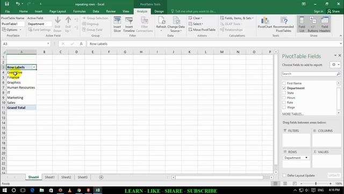Check the State field checkbox
The width and height of the screenshot is (344, 194).
click(284, 93)
